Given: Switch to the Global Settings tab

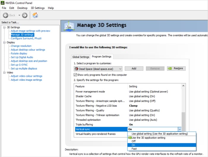Looking at the screenshot, I should click(81, 57).
